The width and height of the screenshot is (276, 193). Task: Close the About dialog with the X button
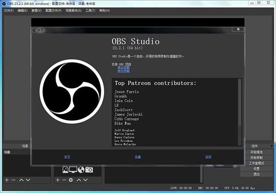click(238, 29)
